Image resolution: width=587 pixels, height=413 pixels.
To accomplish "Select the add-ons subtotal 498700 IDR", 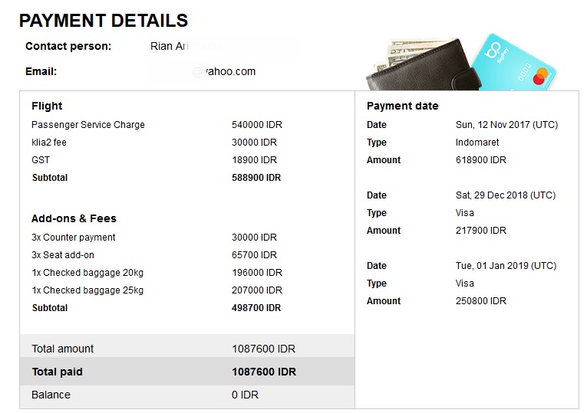I will (x=256, y=308).
